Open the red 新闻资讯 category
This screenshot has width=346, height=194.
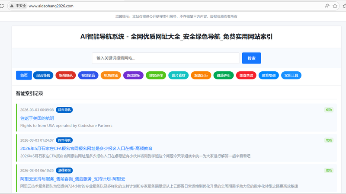[x=66, y=75]
